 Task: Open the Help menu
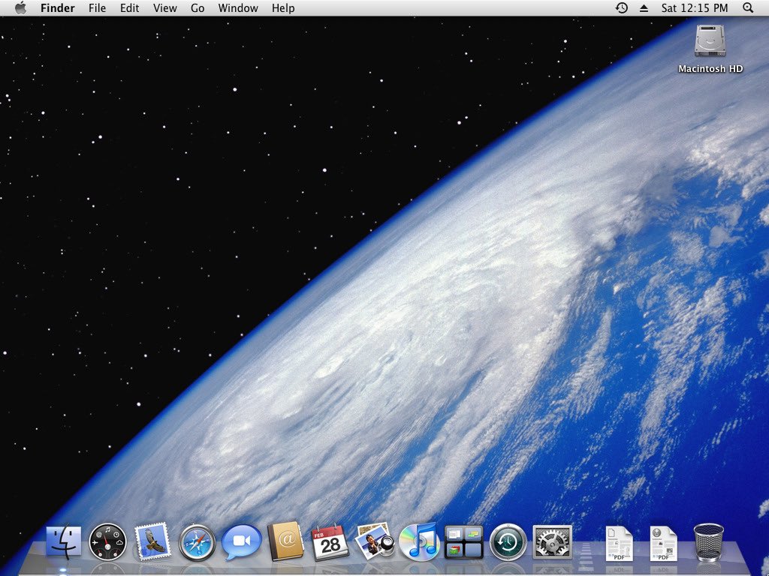[283, 8]
